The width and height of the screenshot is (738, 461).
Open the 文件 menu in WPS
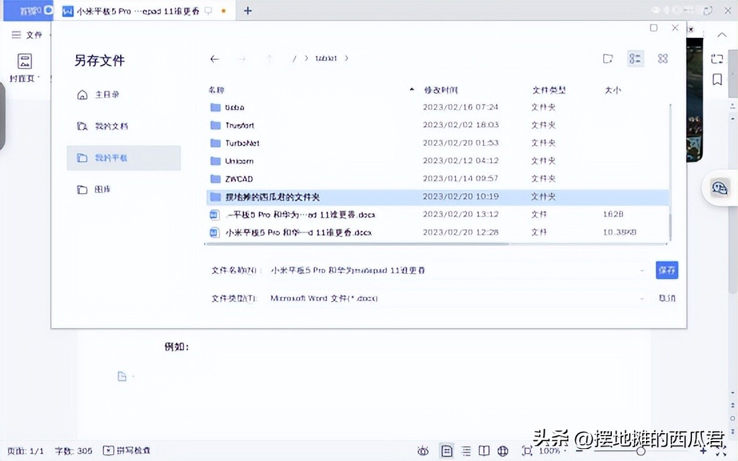pyautogui.click(x=27, y=35)
